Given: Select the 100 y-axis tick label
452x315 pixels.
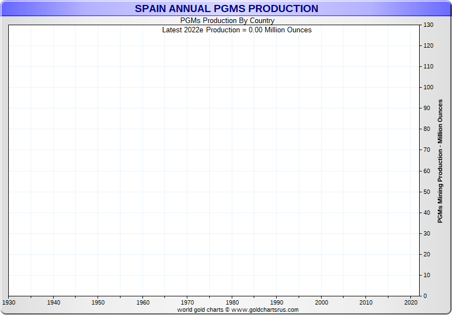Looking at the screenshot, I should (428, 88).
